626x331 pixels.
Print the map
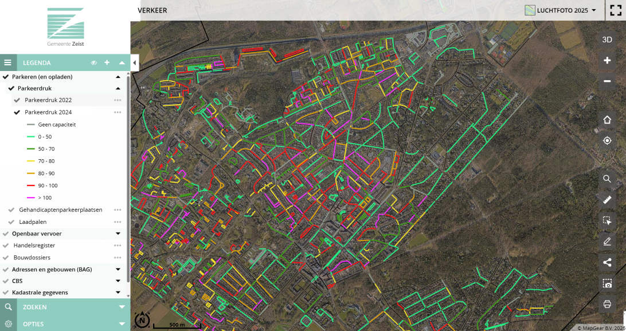click(x=607, y=304)
